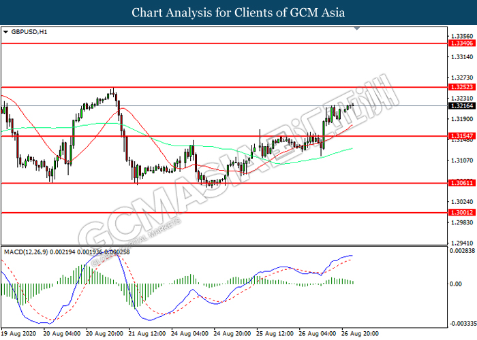The width and height of the screenshot is (477, 340).
Task: Select the 1.30611 support price label
Action: tap(461, 183)
